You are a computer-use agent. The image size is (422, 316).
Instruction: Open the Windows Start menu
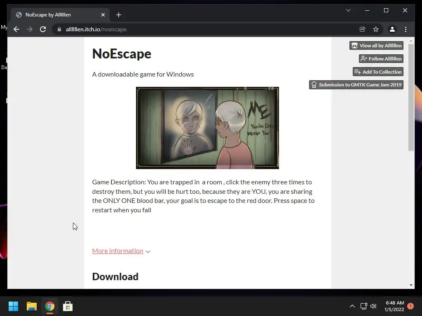pos(13,306)
